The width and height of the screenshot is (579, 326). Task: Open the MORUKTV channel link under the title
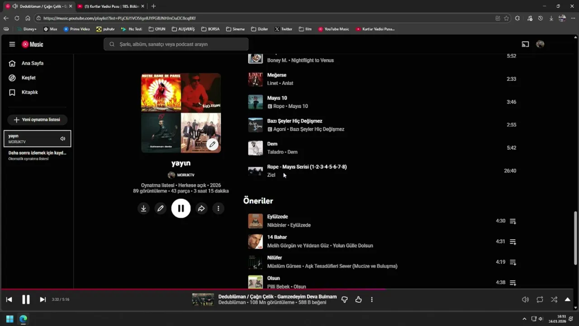[181, 175]
